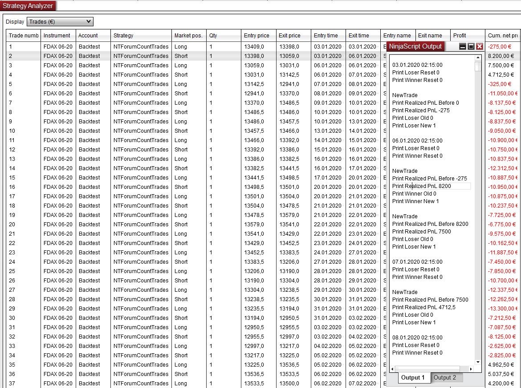
Task: Click the Profit column header
Action: pyautogui.click(x=468, y=36)
